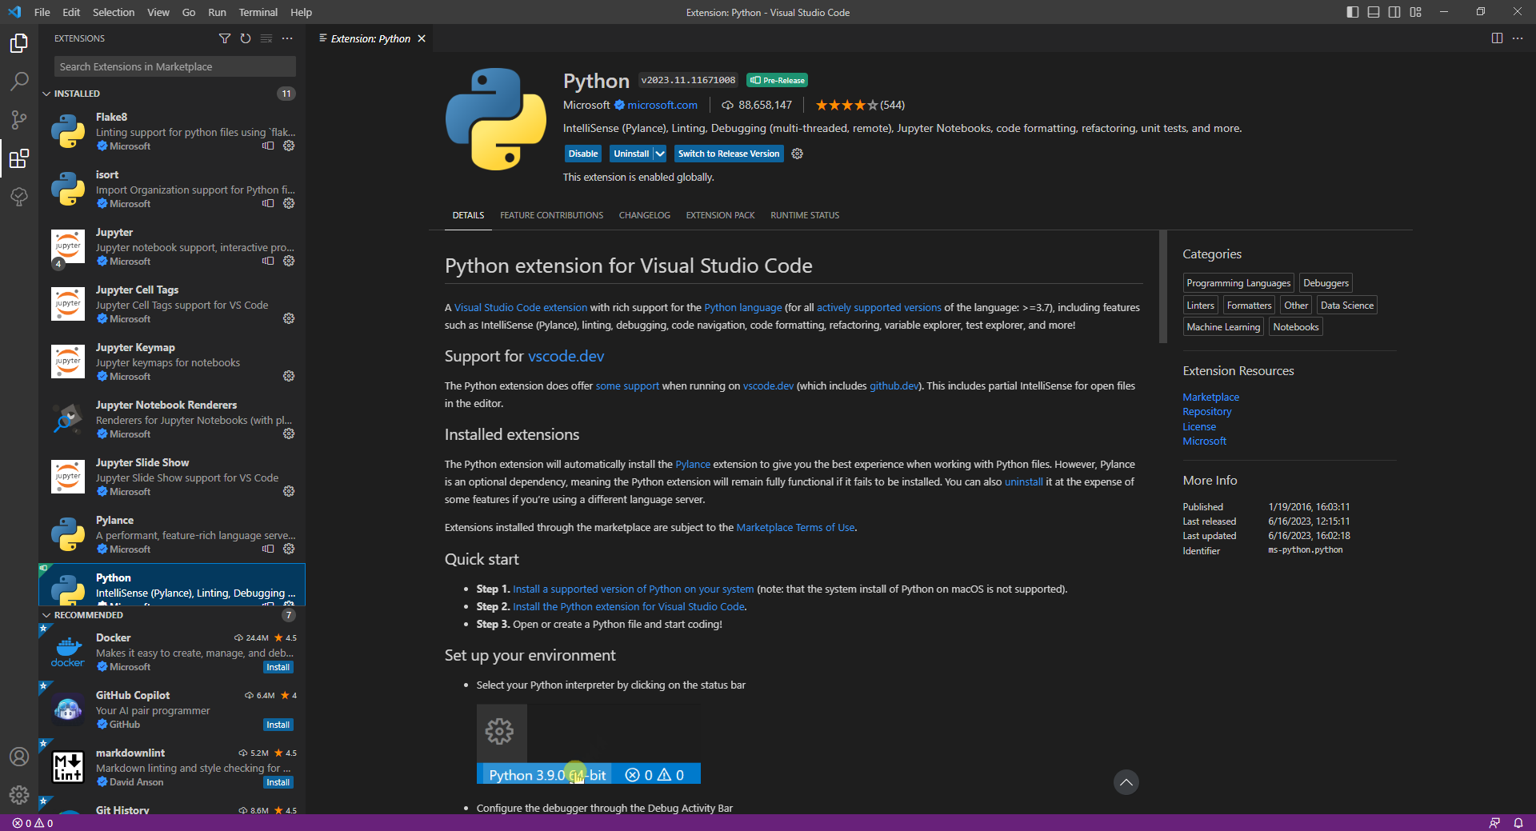This screenshot has width=1536, height=831.
Task: Open the File menu
Action: click(x=42, y=12)
